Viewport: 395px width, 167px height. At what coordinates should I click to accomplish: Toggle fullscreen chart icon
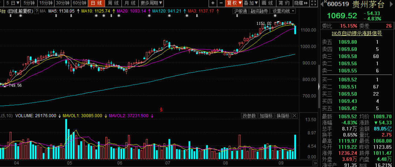click(x=314, y=3)
